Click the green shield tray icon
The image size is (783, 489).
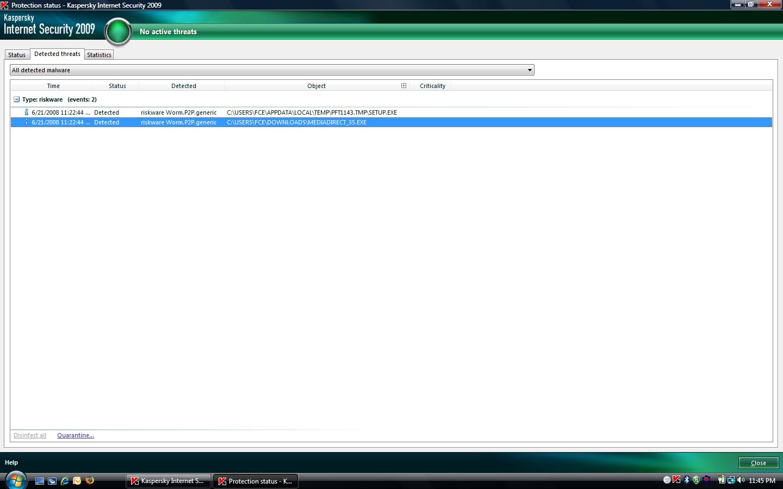pyautogui.click(x=696, y=480)
